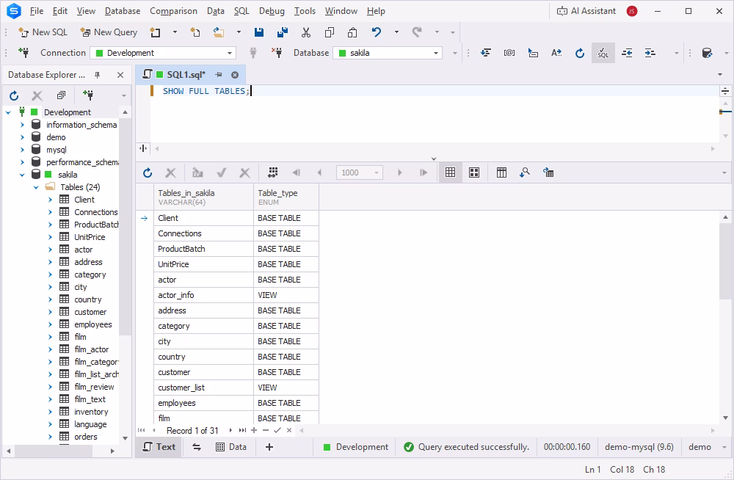Click the New Connection icon in Database Explorer
This screenshot has width=734, height=480.
coord(87,95)
